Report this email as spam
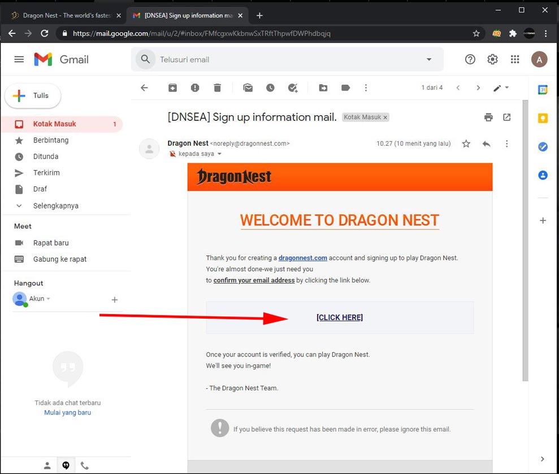This screenshot has width=559, height=474. point(194,88)
